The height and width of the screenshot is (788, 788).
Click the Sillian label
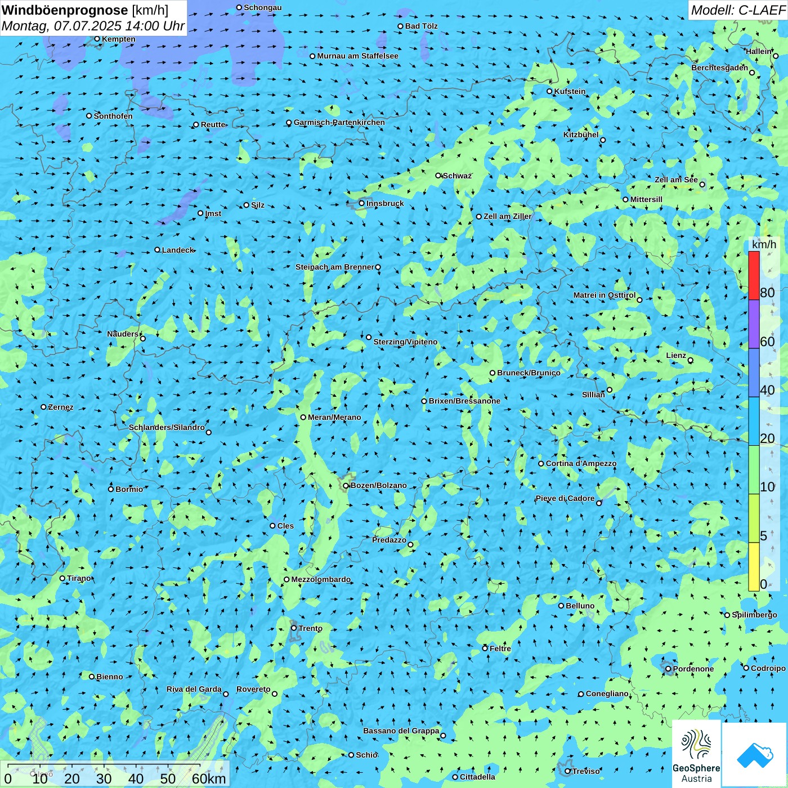tap(594, 394)
